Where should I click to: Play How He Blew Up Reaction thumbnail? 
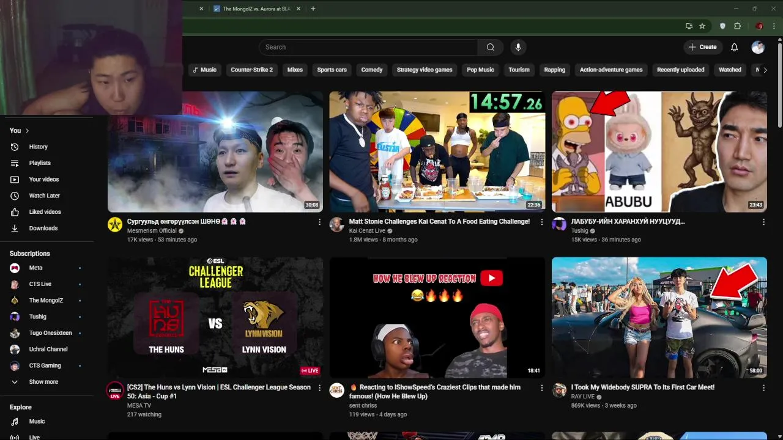[x=437, y=317]
